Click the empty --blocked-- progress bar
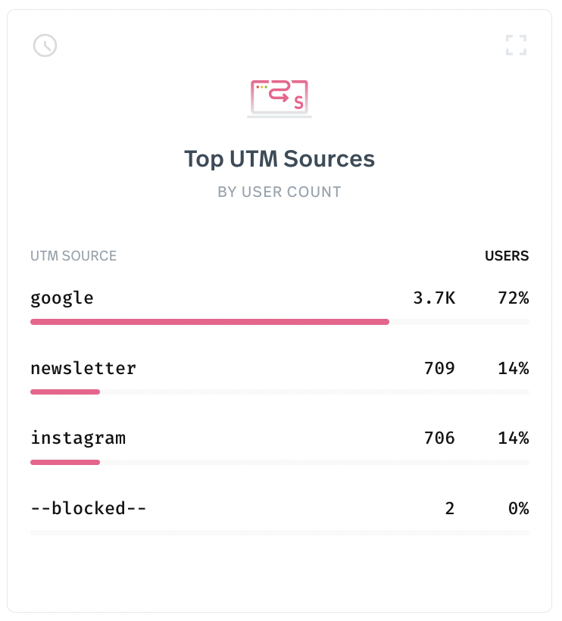Viewport: 562px width, 621px height. 279,532
